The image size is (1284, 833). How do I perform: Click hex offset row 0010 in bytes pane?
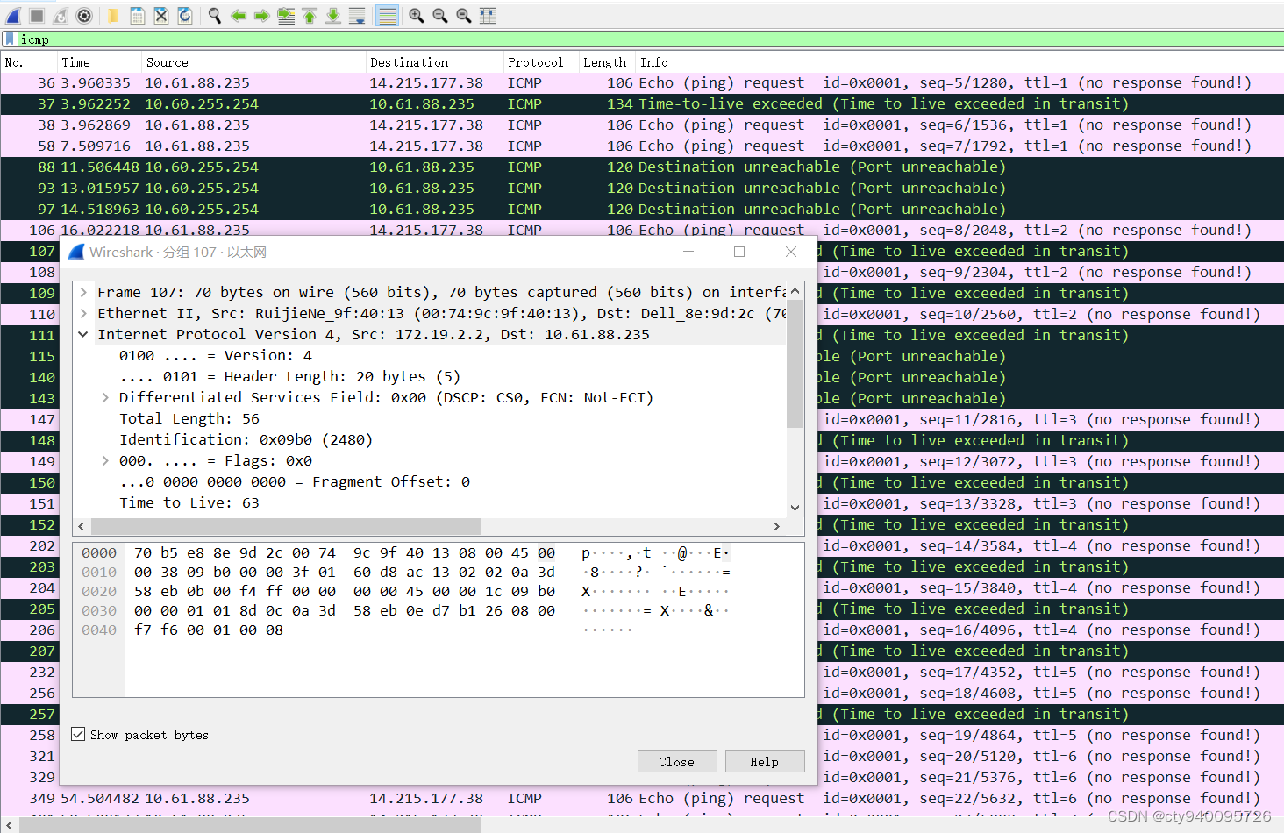tap(99, 572)
